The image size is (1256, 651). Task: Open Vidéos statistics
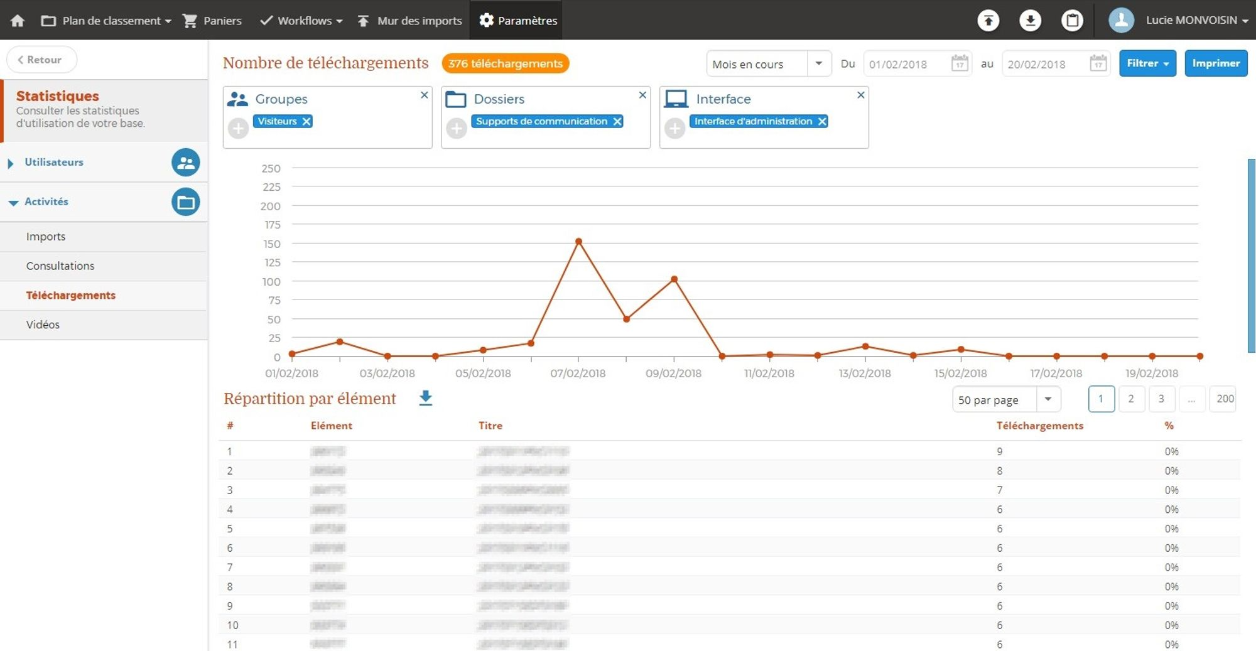tap(104, 325)
